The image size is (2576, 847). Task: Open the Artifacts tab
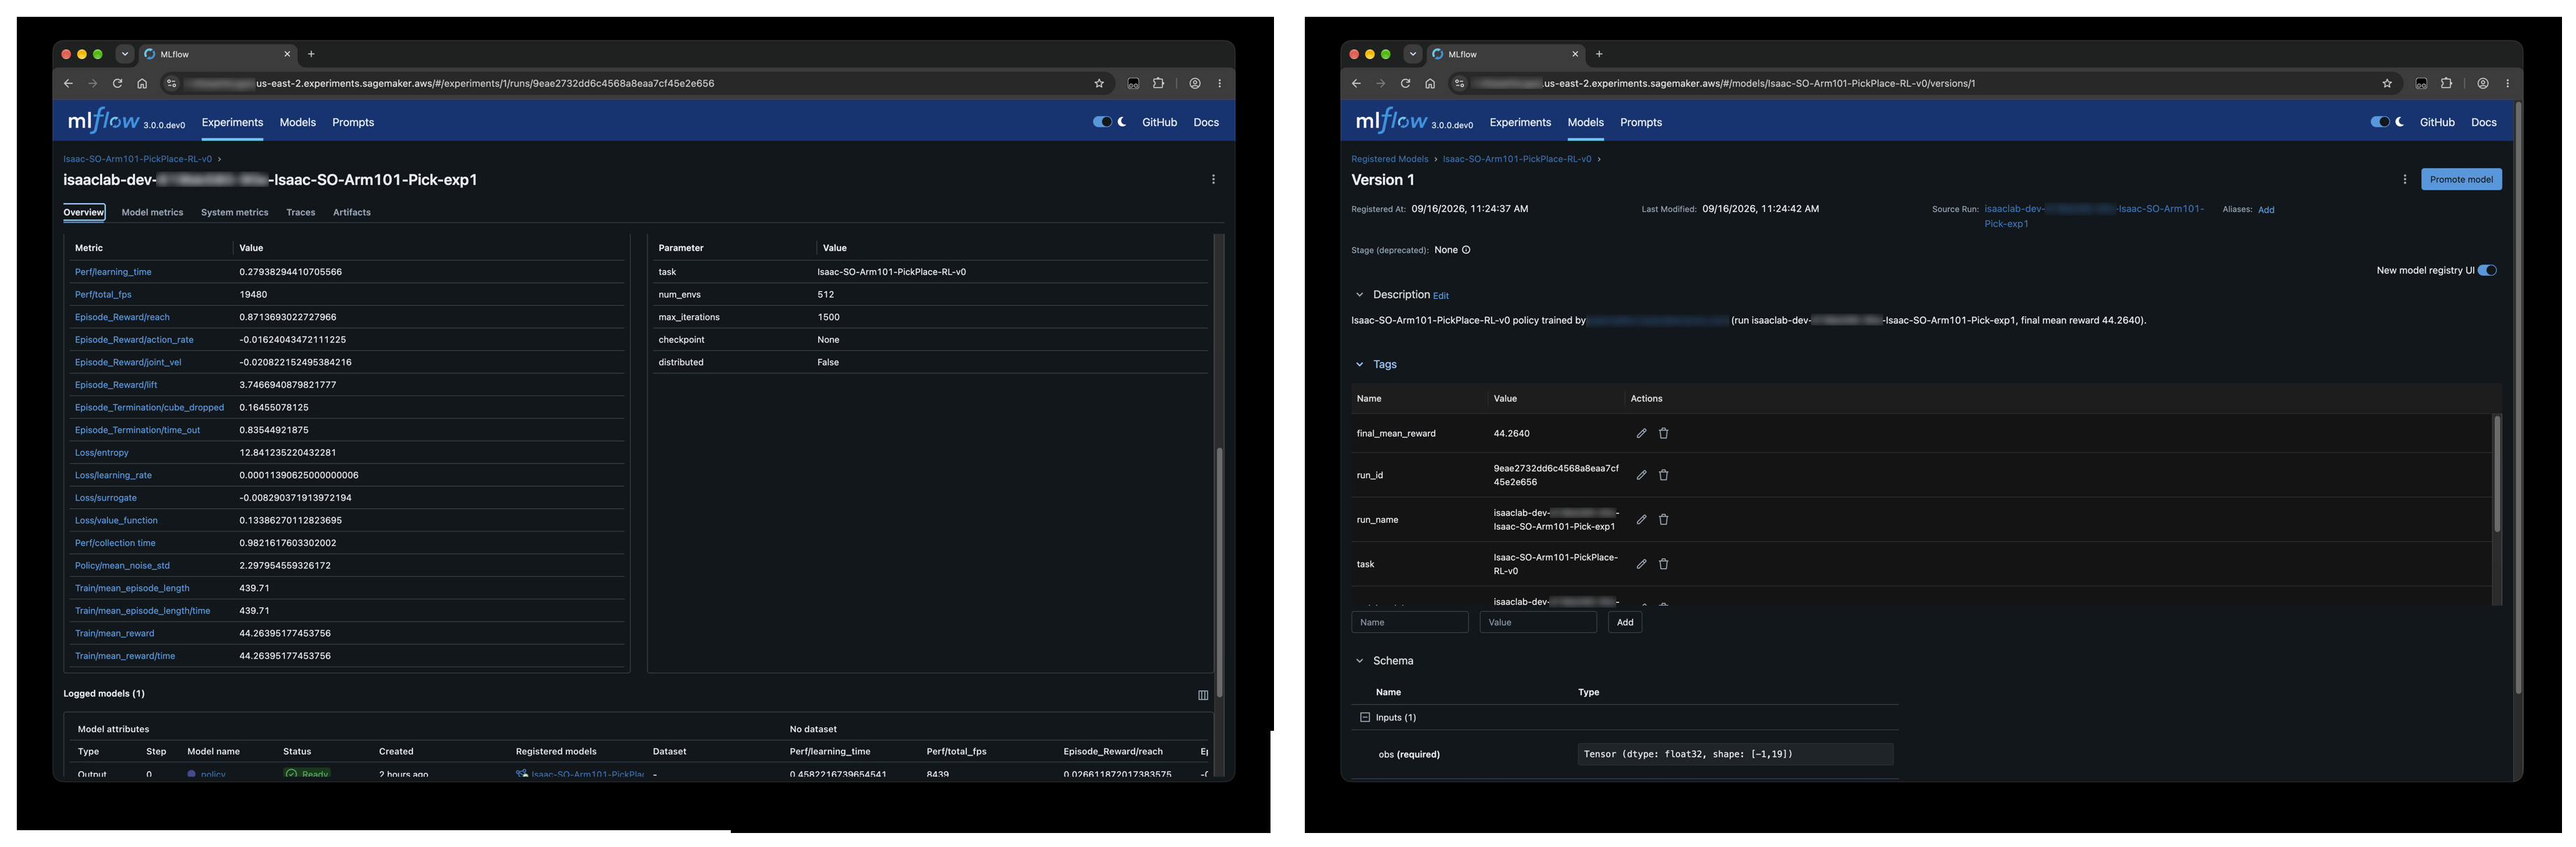(x=352, y=213)
